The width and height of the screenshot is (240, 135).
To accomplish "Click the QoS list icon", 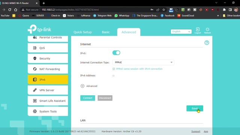I will point(35,48).
